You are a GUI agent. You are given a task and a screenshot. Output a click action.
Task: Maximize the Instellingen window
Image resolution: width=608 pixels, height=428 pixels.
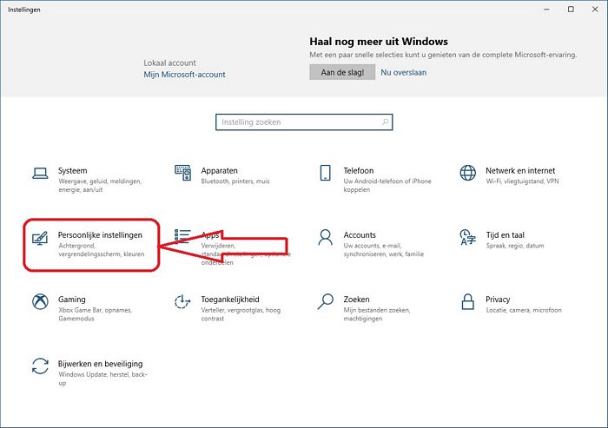(571, 10)
